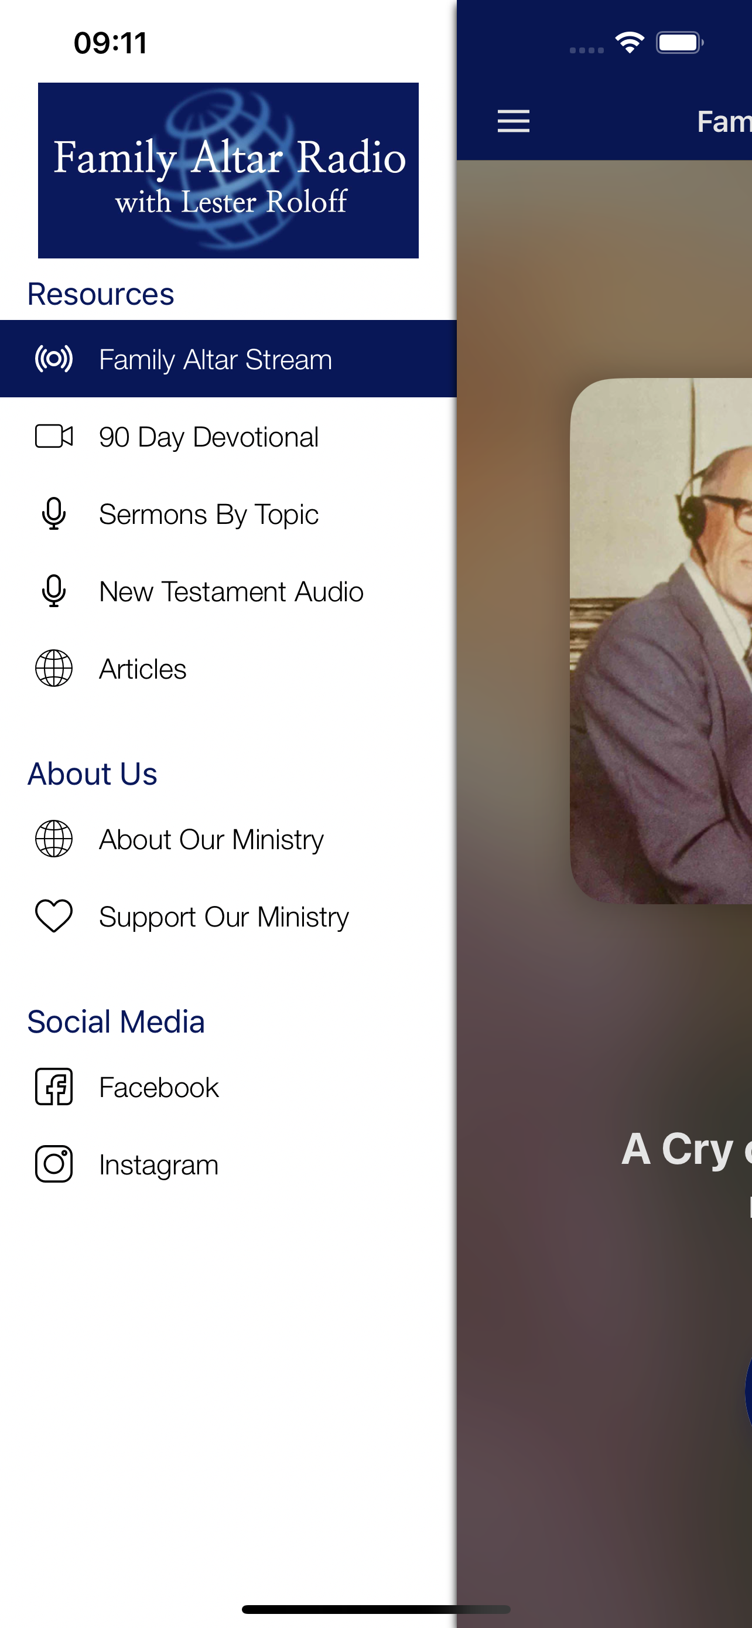Tap the Instagram logo icon

[x=54, y=1163]
